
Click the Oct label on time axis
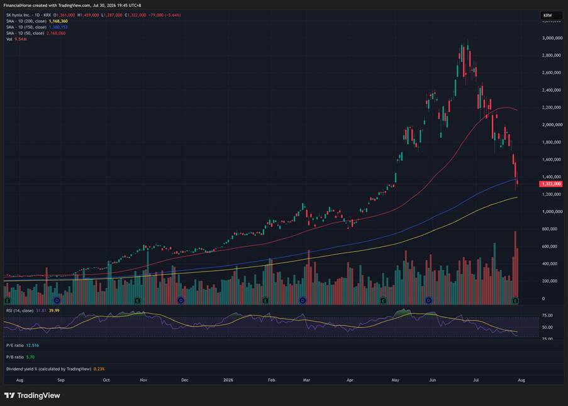[106, 380]
